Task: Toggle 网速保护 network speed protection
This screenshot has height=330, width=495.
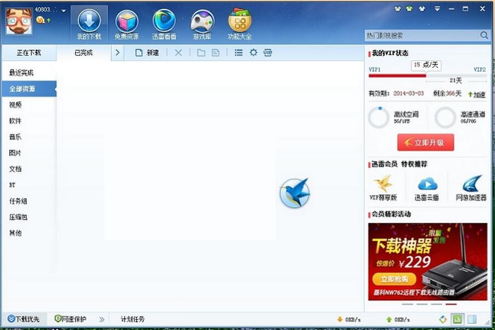Action: pos(71,319)
